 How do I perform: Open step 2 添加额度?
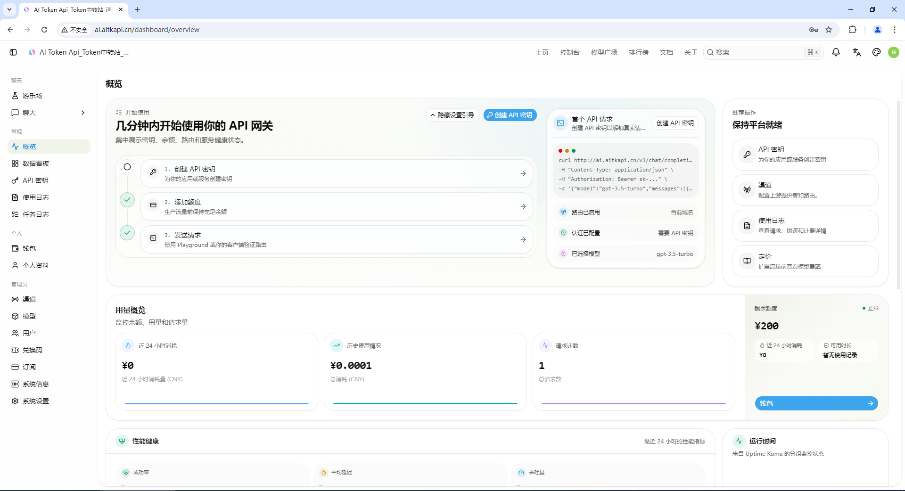tap(337, 206)
